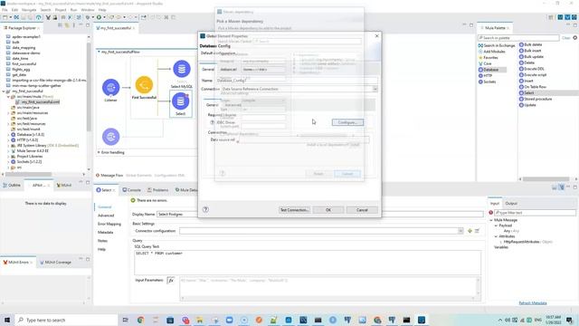Click the help icon in Database Config dialog
This screenshot has height=326, width=579.
pos(205,209)
